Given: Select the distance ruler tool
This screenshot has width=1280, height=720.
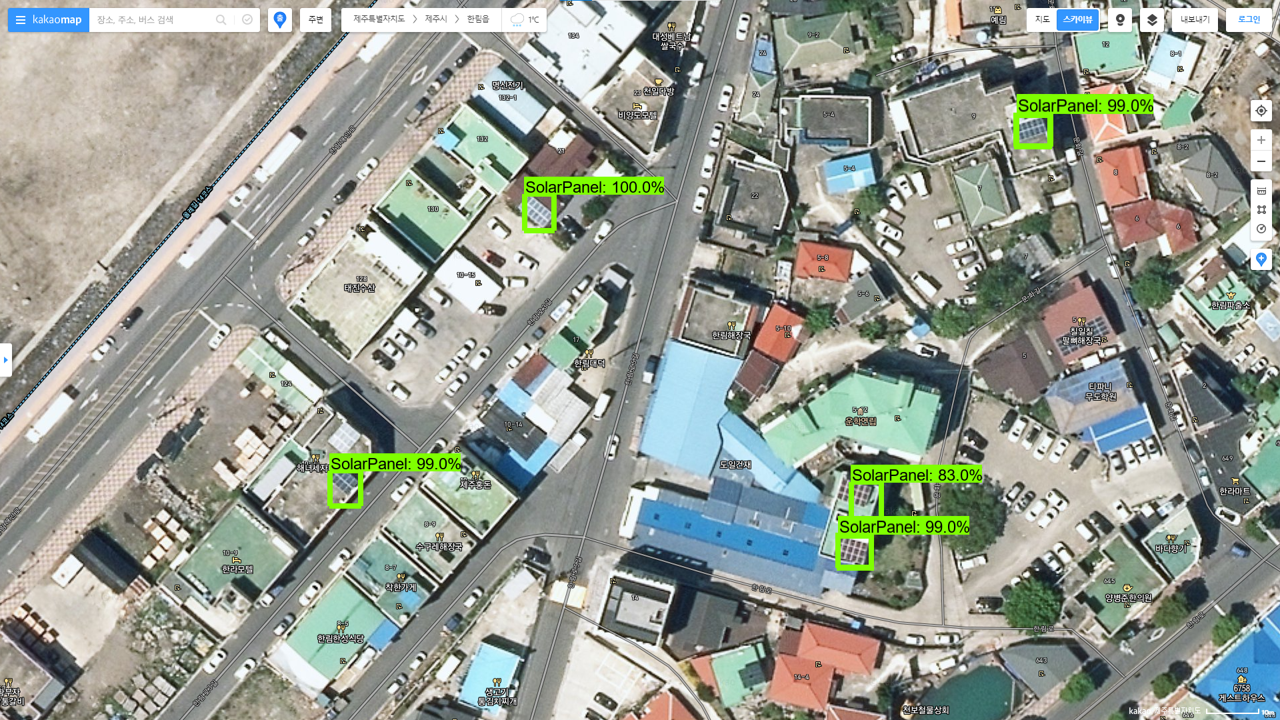Looking at the screenshot, I should click(x=1261, y=191).
